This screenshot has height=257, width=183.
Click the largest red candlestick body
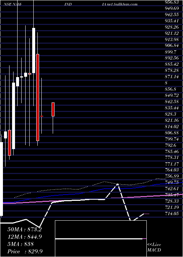pos(38,97)
